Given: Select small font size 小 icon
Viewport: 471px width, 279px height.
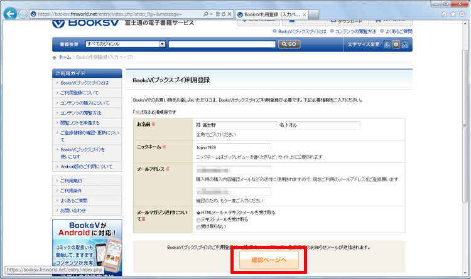Looking at the screenshot, I should (x=387, y=45).
